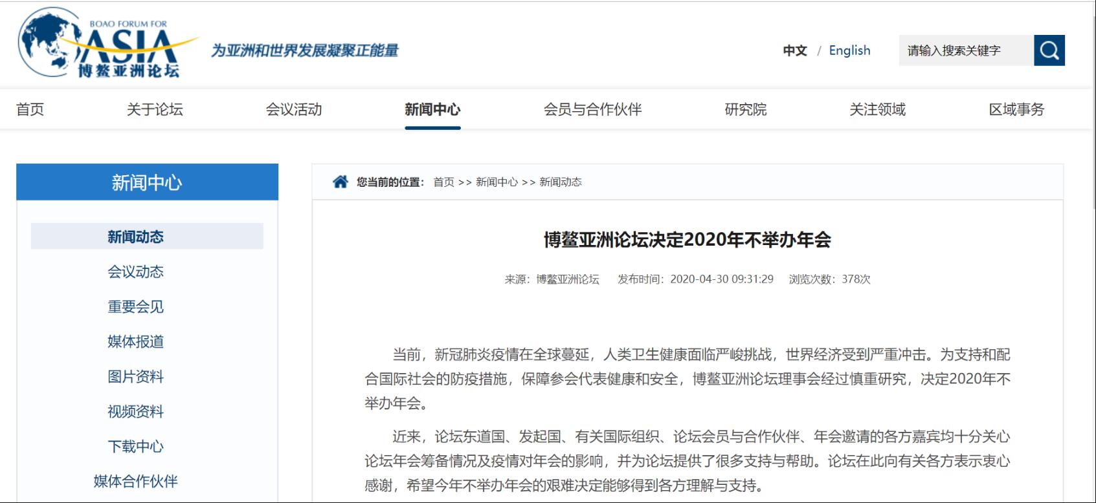Select 中文 language option
Screen dimensions: 1096x503
pyautogui.click(x=795, y=50)
